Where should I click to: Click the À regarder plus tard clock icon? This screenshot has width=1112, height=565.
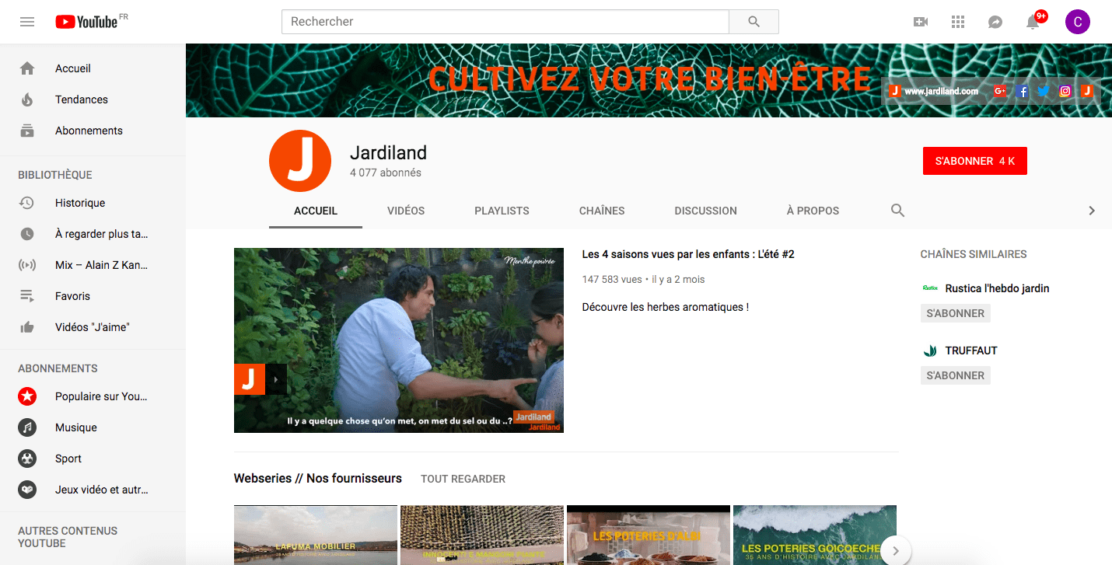pos(27,234)
